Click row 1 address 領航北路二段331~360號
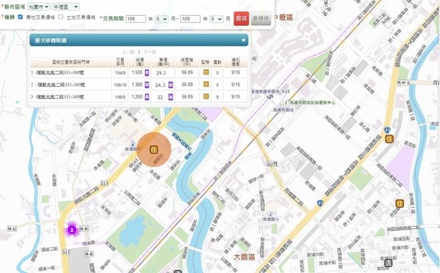440x273 pixels. click(61, 73)
